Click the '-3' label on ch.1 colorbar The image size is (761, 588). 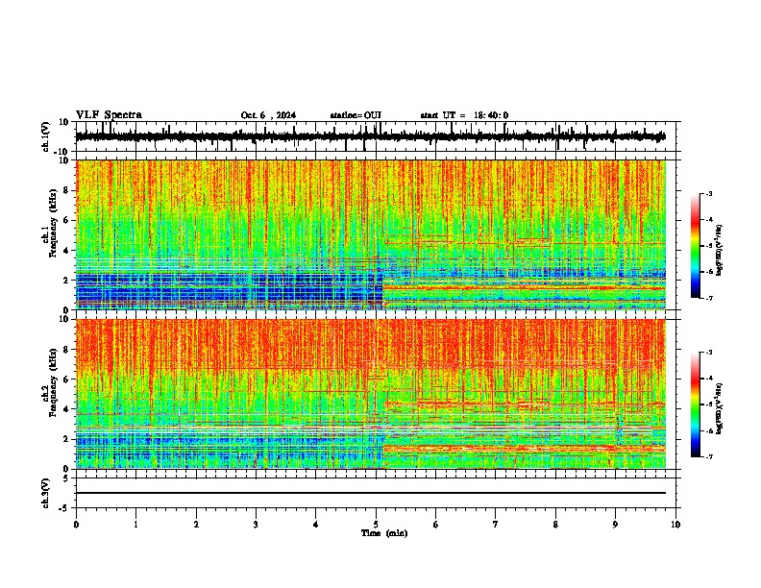[709, 193]
